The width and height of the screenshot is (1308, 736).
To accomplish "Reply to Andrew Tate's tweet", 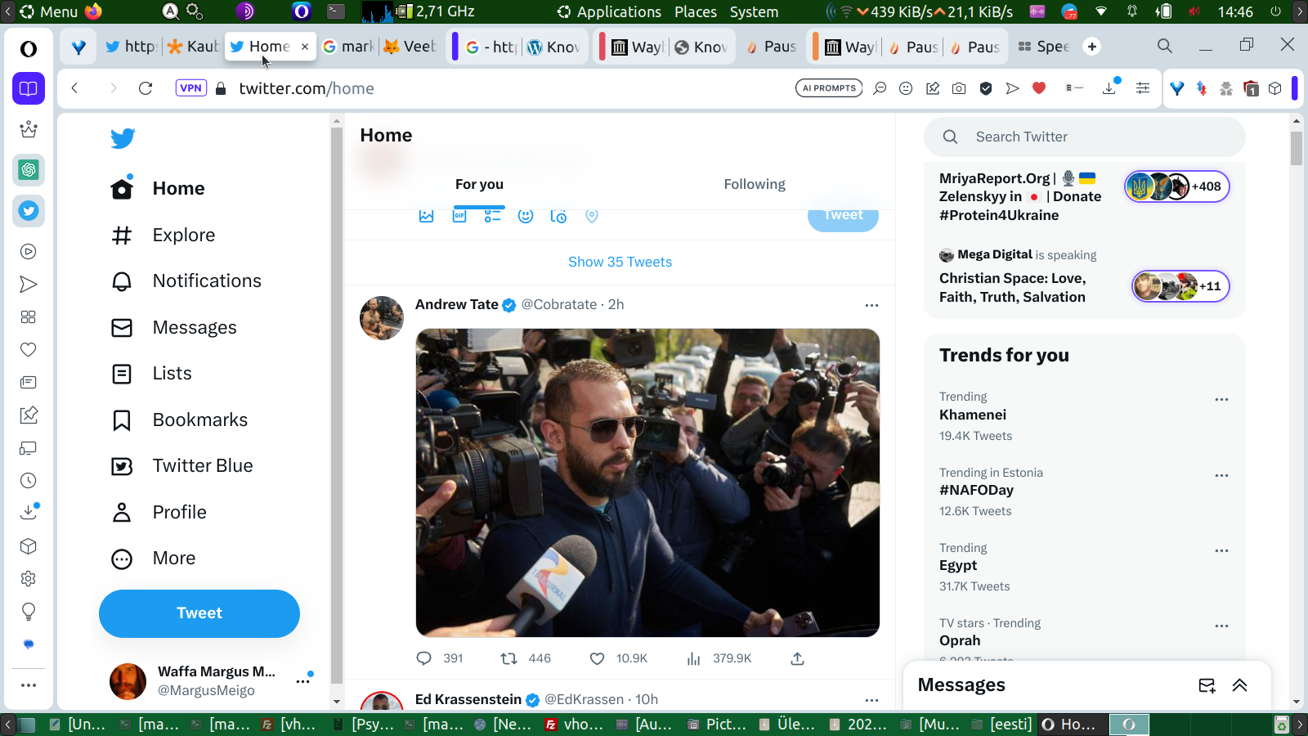I will (423, 658).
